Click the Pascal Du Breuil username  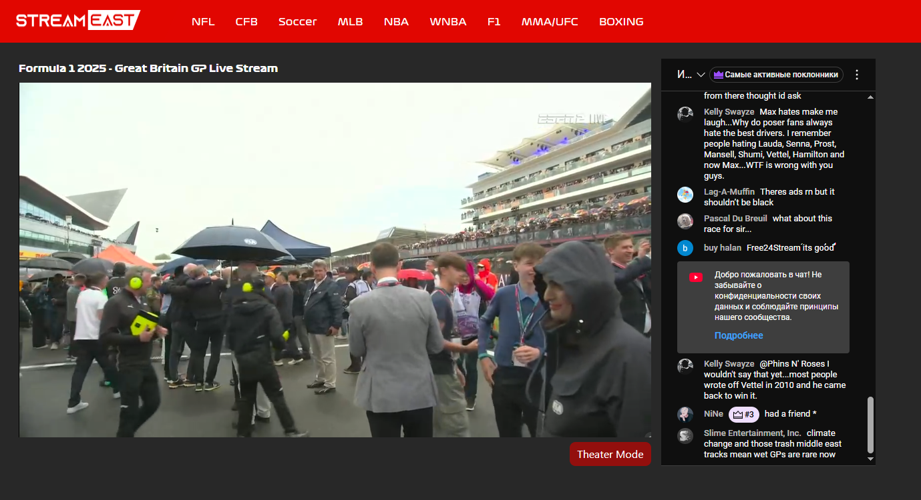[x=735, y=219]
